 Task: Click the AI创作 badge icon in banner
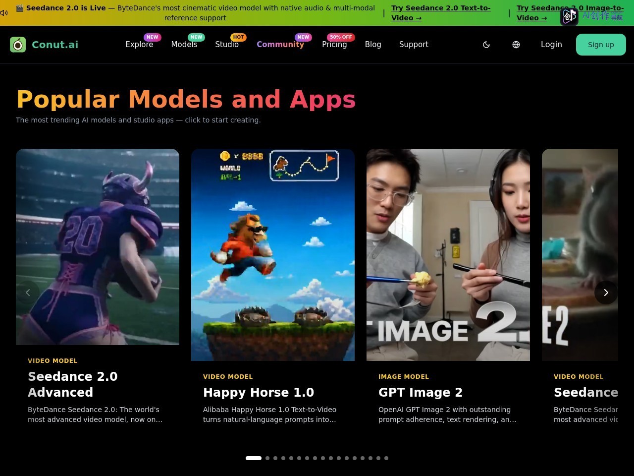coord(569,16)
